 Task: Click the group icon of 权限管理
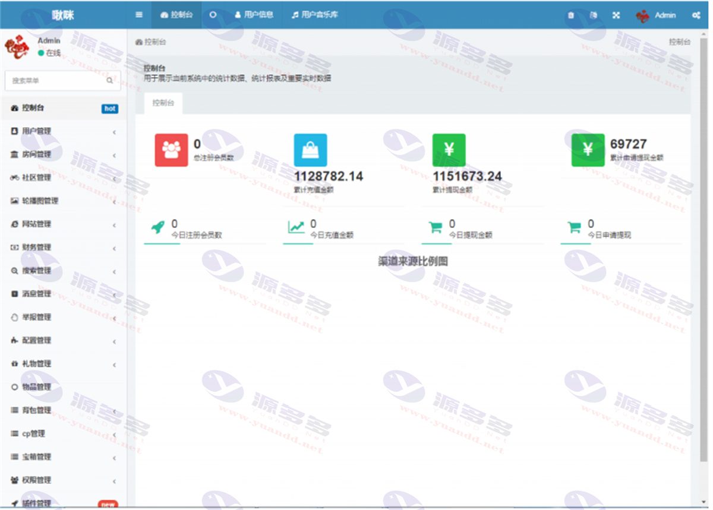pos(15,480)
